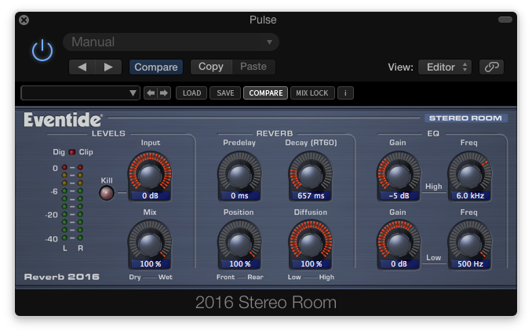This screenshot has width=532, height=334.
Task: Toggle the Eventide COMPARE button
Action: [266, 93]
